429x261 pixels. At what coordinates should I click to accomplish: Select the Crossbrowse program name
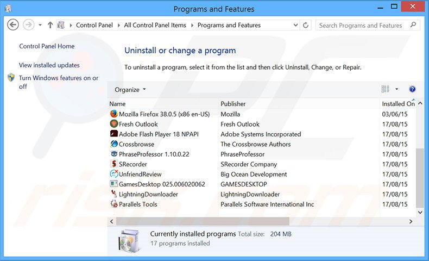click(136, 144)
